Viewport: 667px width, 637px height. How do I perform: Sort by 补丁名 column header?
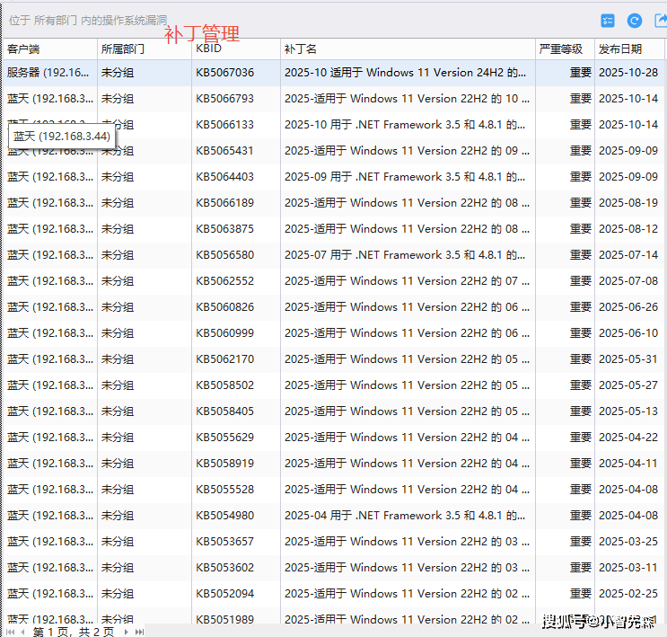pos(300,49)
